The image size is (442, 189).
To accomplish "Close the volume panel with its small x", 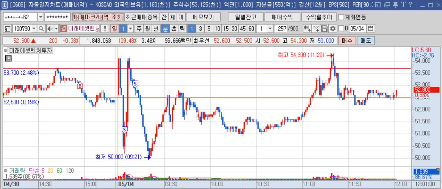I will pos(437,170).
